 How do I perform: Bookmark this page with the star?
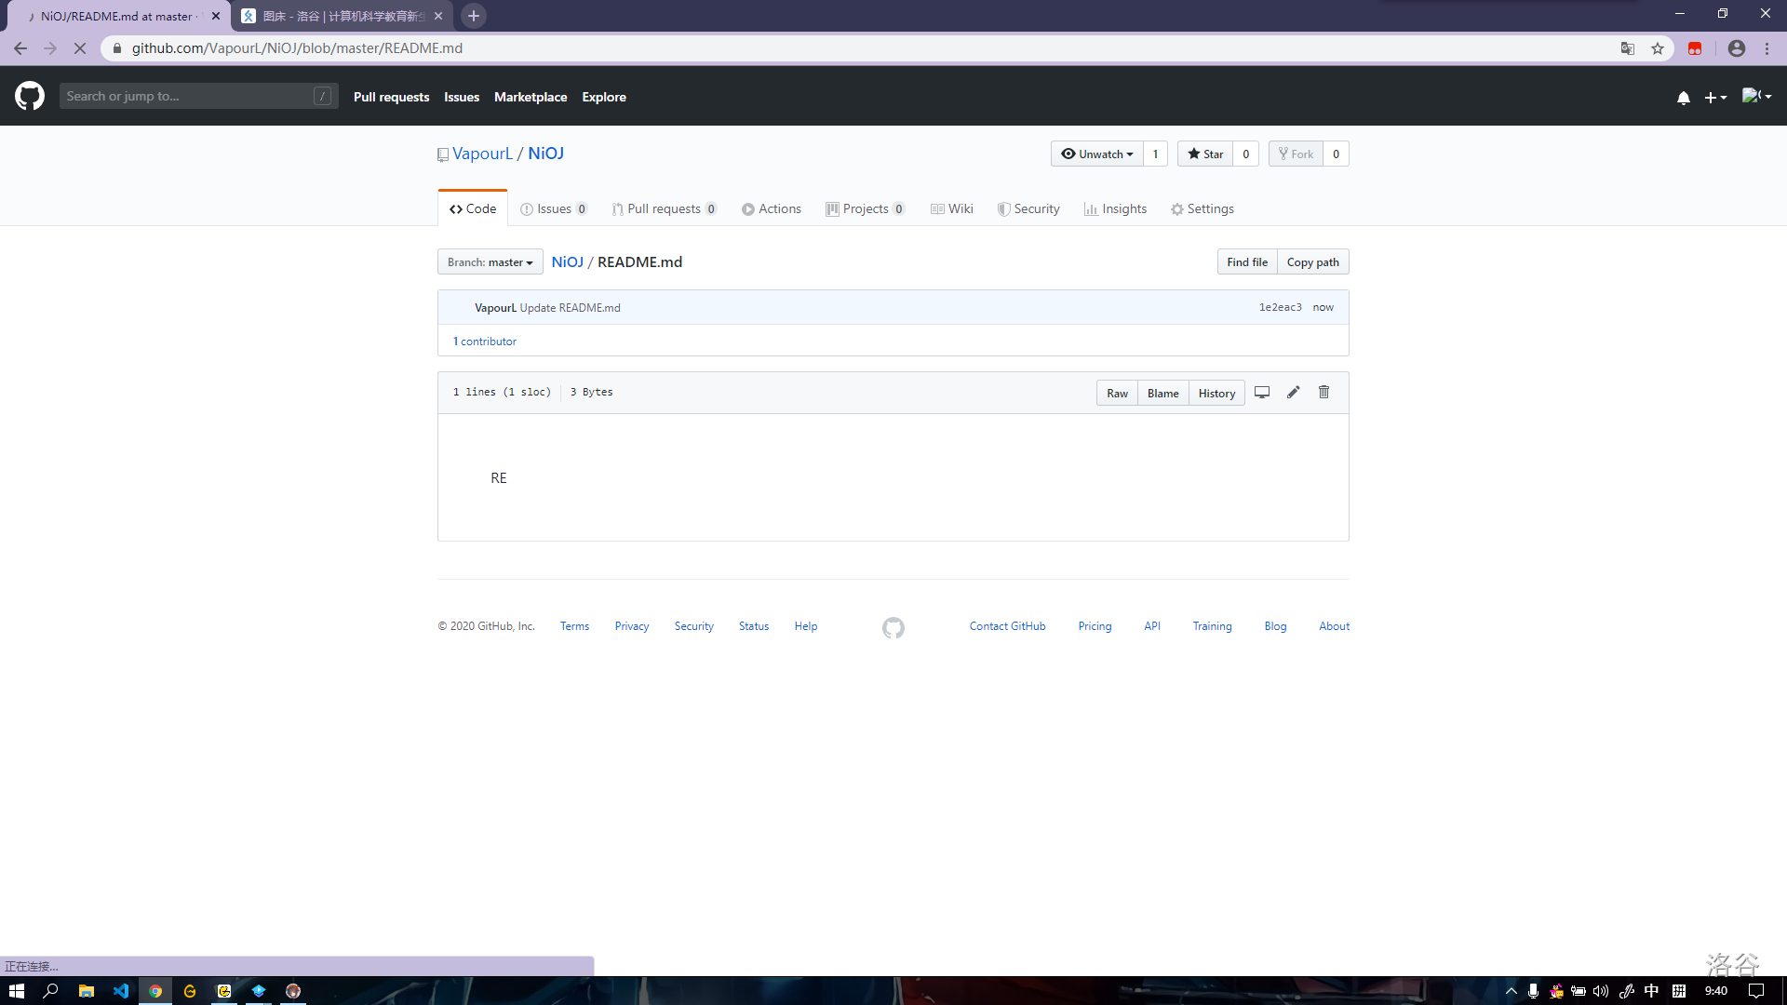click(1658, 48)
